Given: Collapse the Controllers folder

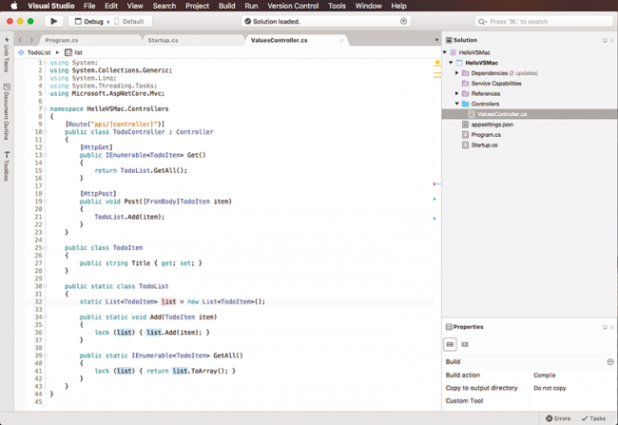Looking at the screenshot, I should click(457, 104).
